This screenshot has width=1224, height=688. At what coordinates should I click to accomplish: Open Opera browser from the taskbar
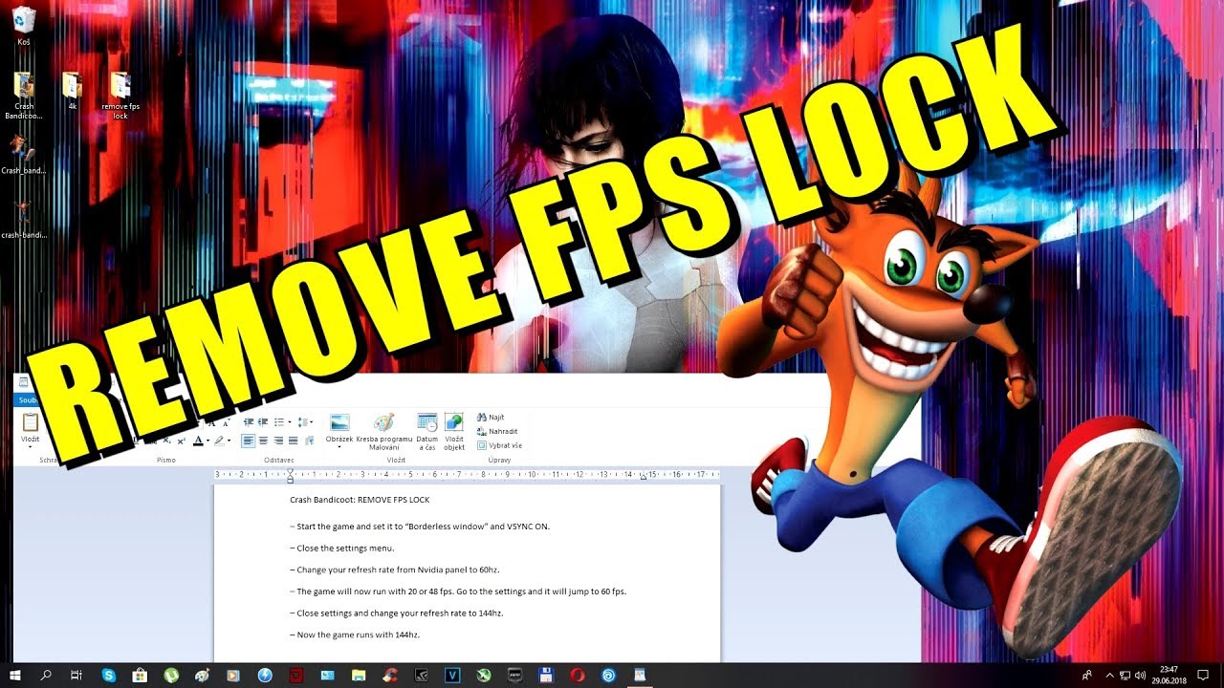click(x=578, y=676)
